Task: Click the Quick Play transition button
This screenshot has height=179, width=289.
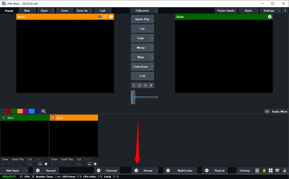Action: (x=142, y=19)
